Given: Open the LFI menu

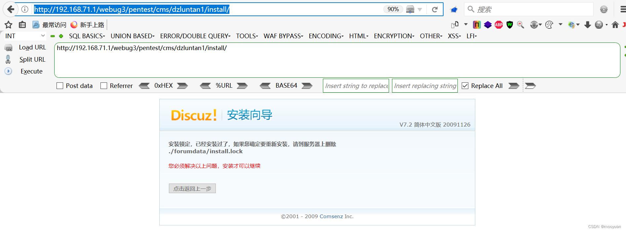Looking at the screenshot, I should point(472,36).
